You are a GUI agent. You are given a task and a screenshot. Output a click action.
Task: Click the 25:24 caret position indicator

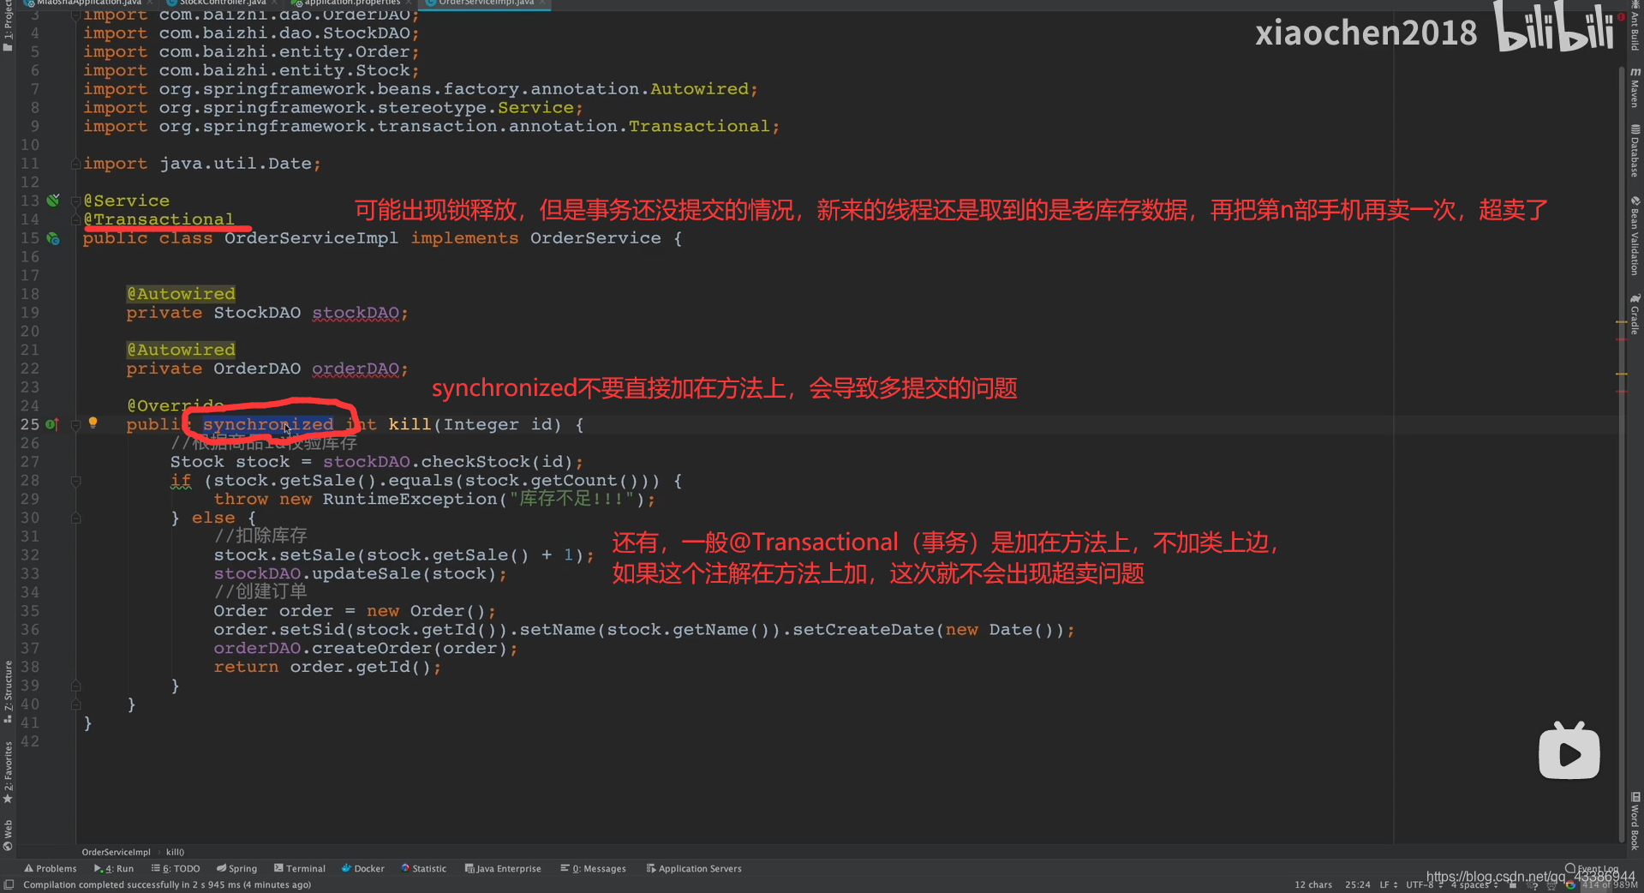pos(1357,884)
